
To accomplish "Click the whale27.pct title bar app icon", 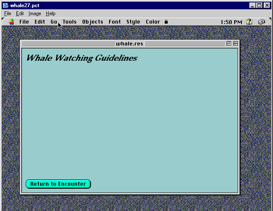I will click(x=5, y=5).
